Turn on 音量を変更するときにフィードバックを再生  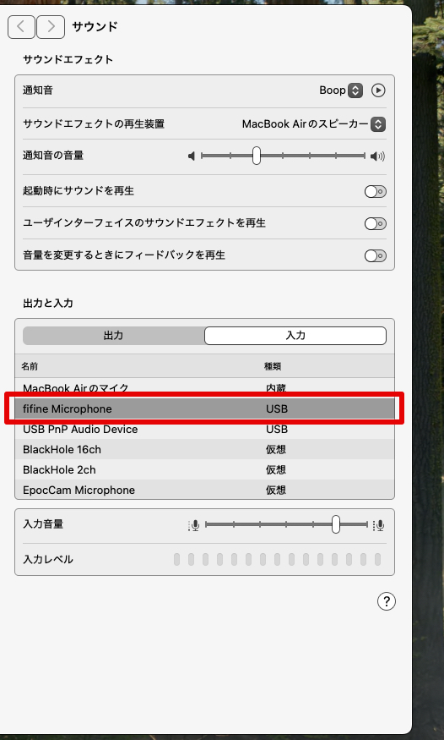click(376, 255)
